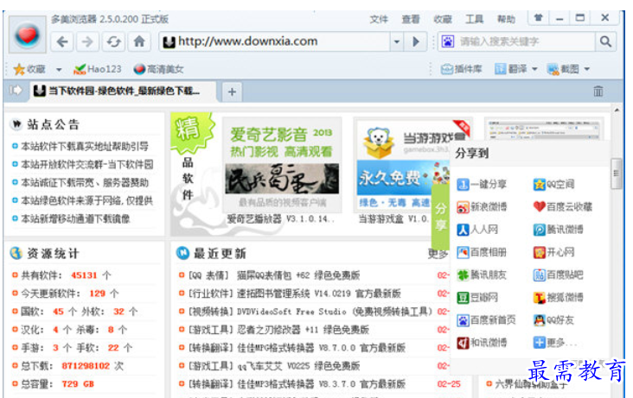Share to 百度贴吧

click(x=558, y=275)
